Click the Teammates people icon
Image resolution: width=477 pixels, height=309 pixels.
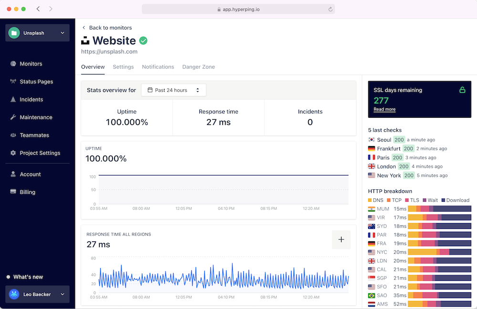pos(13,135)
